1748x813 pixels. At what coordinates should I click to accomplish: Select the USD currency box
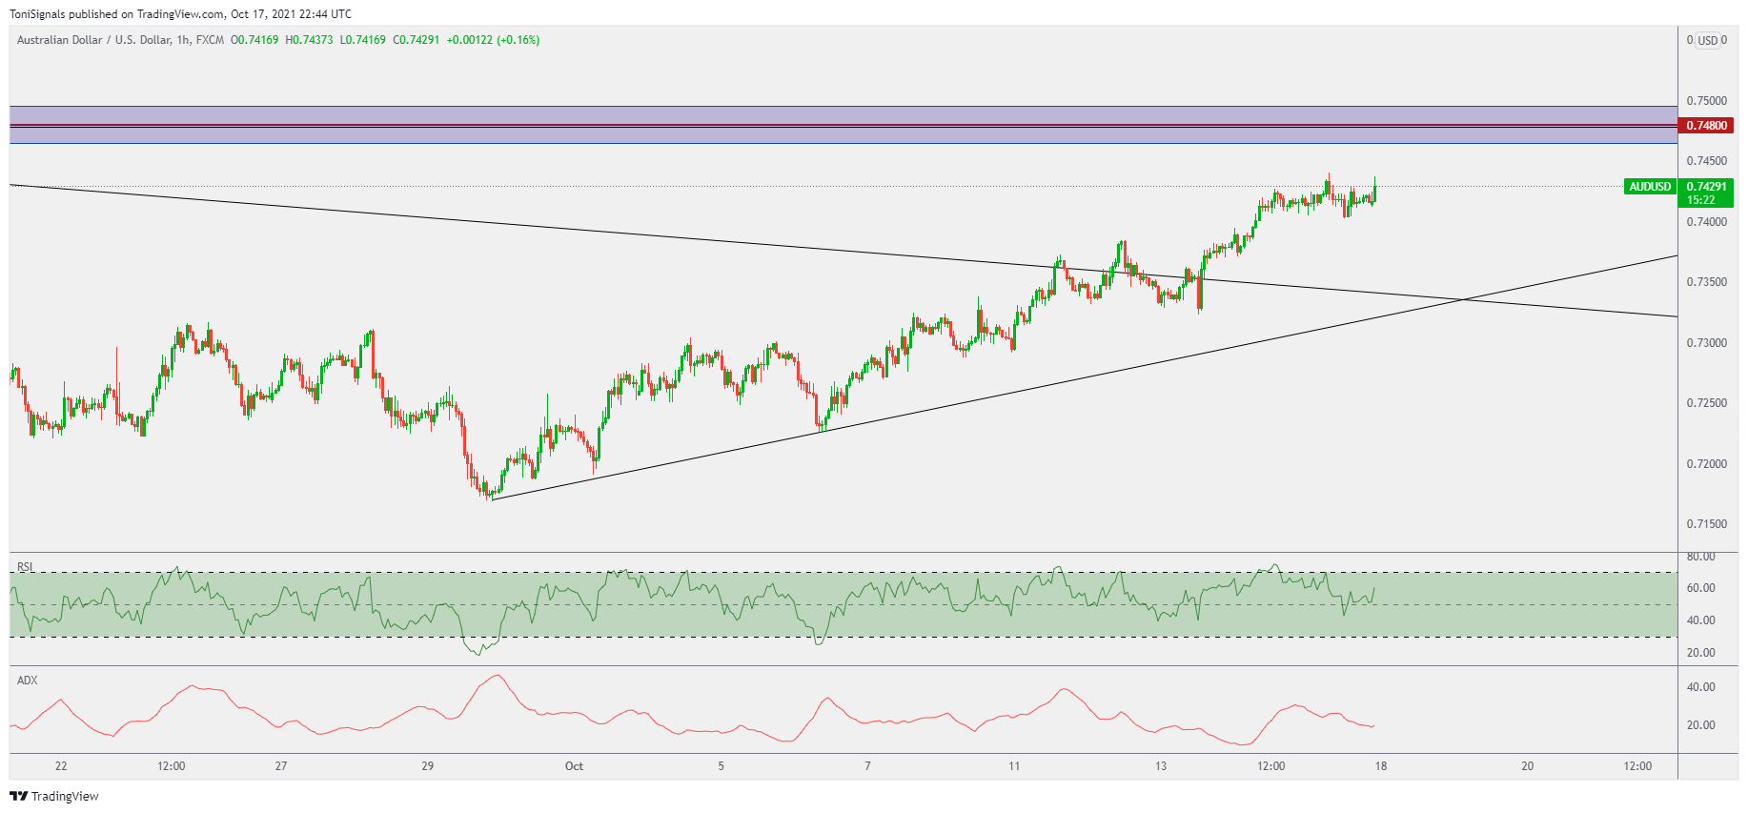click(1708, 40)
